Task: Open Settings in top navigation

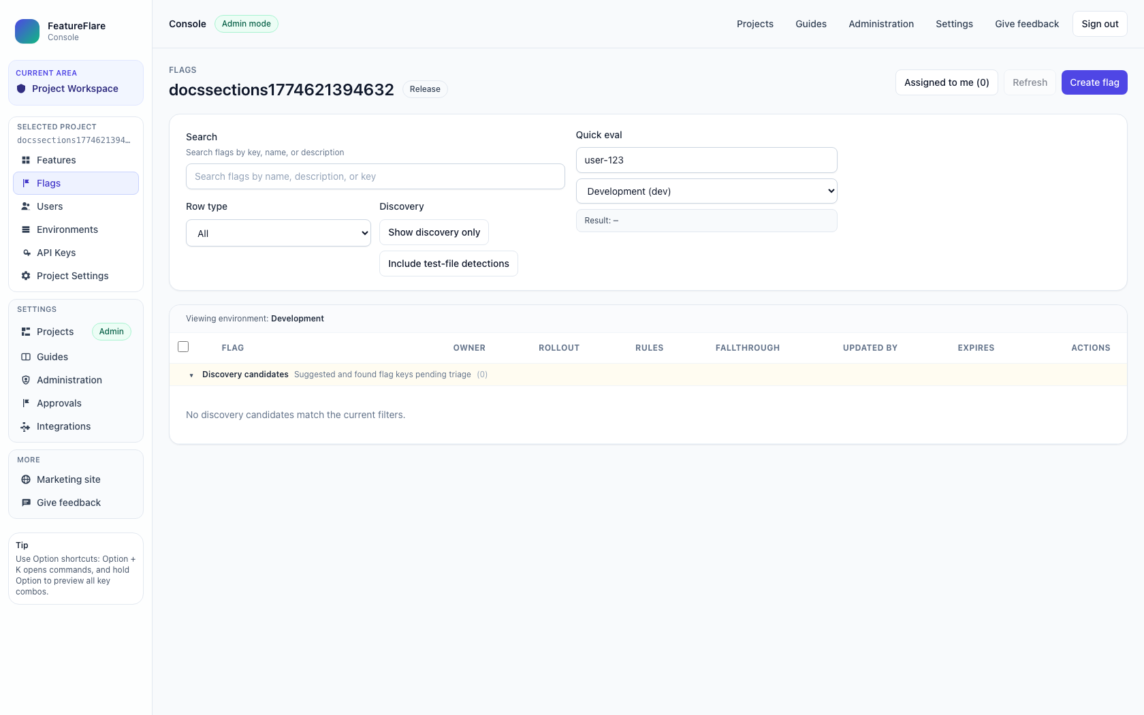Action: tap(954, 24)
